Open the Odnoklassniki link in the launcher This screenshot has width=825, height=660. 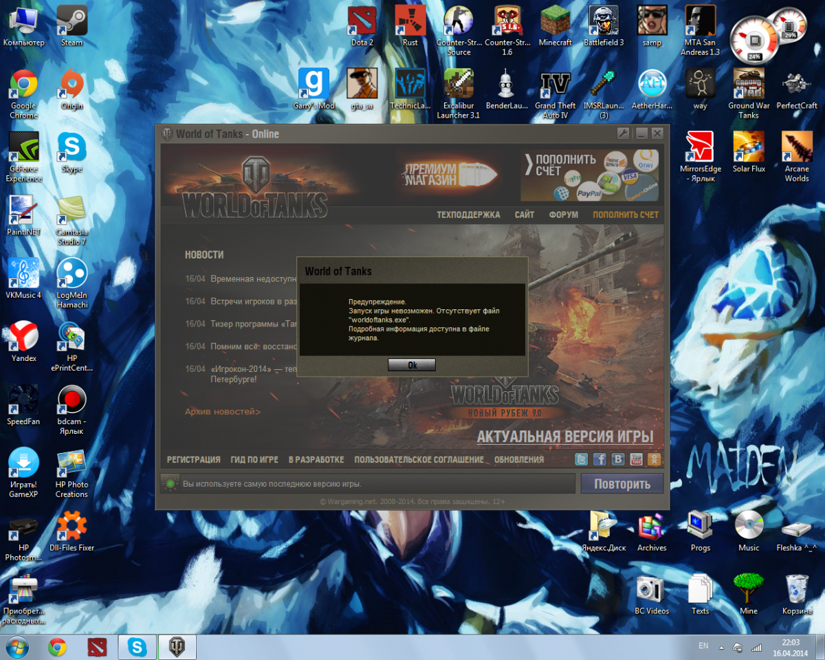(x=655, y=459)
